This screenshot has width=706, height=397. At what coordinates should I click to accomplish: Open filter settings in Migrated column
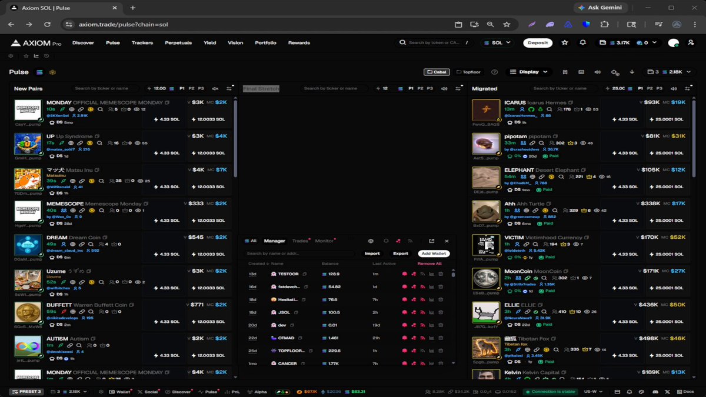pos(687,88)
